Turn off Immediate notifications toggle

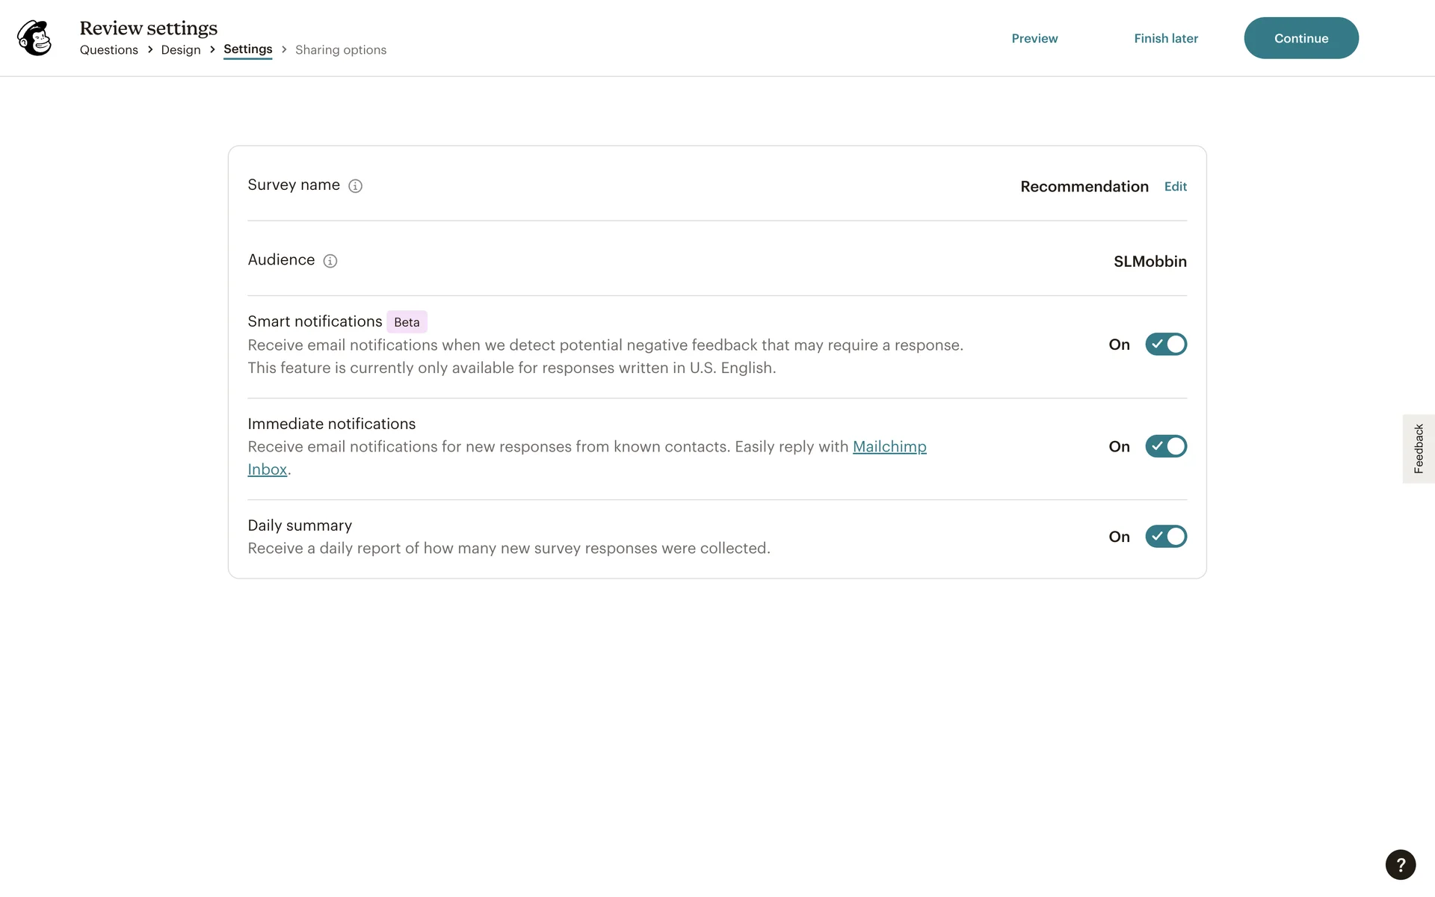[x=1165, y=446]
